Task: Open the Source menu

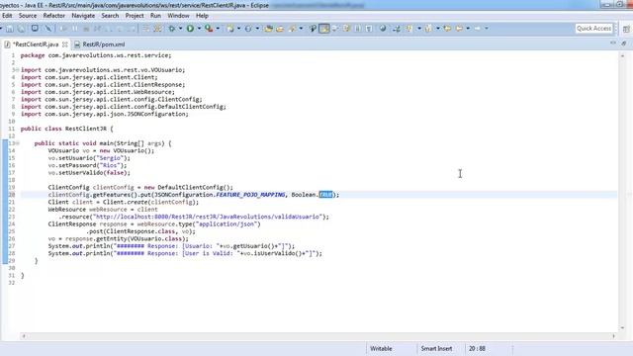Action: pos(28,16)
